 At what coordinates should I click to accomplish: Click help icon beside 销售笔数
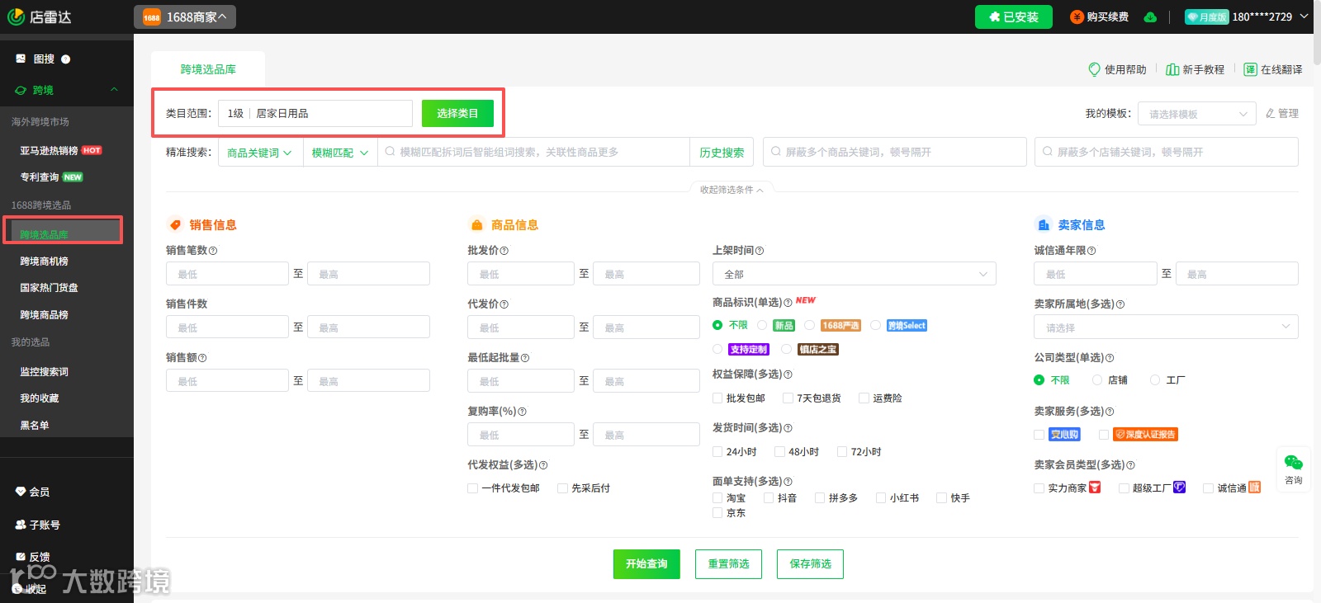coord(213,251)
